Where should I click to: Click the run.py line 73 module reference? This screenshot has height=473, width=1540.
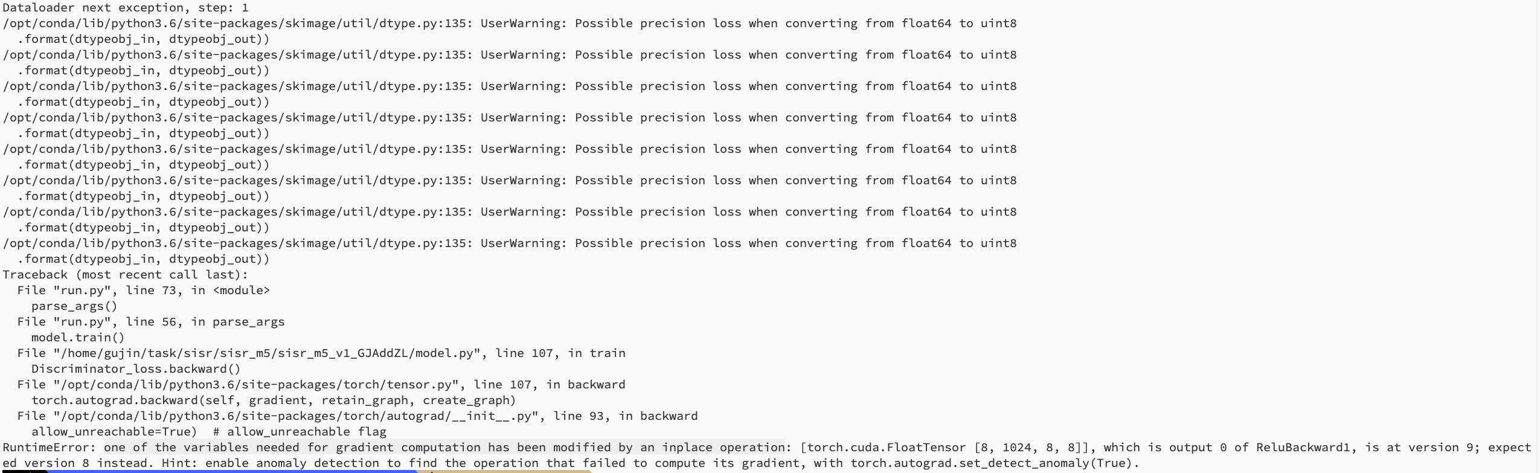coord(143,291)
